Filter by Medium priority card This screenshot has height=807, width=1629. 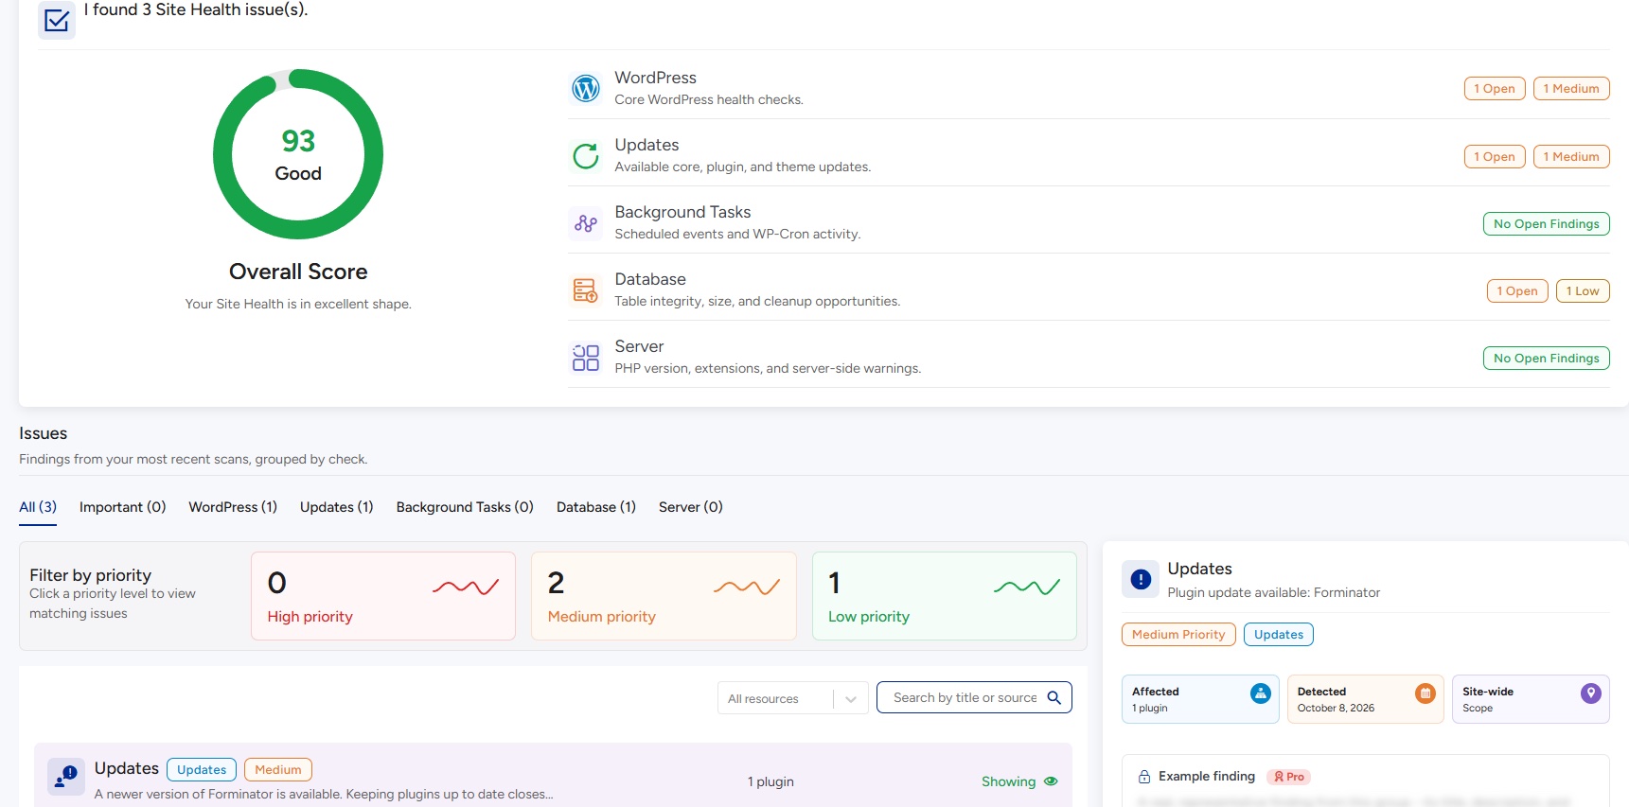point(664,596)
